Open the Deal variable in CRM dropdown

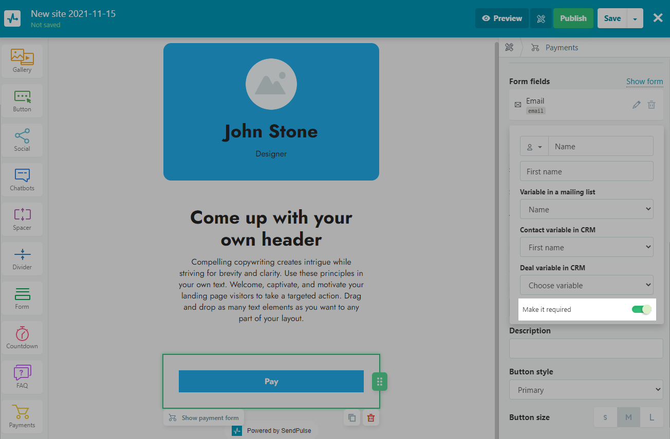pos(587,285)
